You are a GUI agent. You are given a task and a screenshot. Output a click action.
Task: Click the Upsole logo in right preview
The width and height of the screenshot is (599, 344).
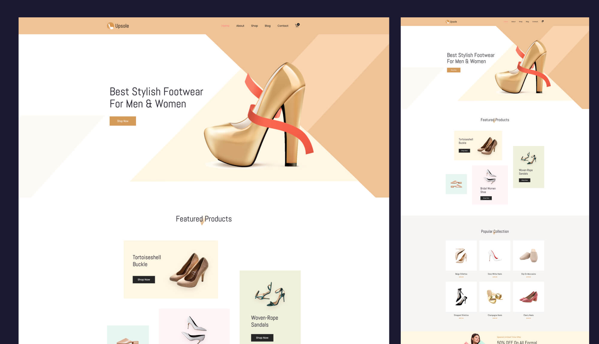click(451, 22)
